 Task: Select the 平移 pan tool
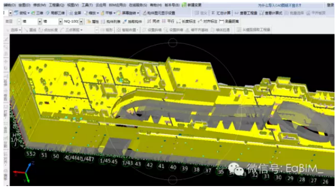click(107, 13)
